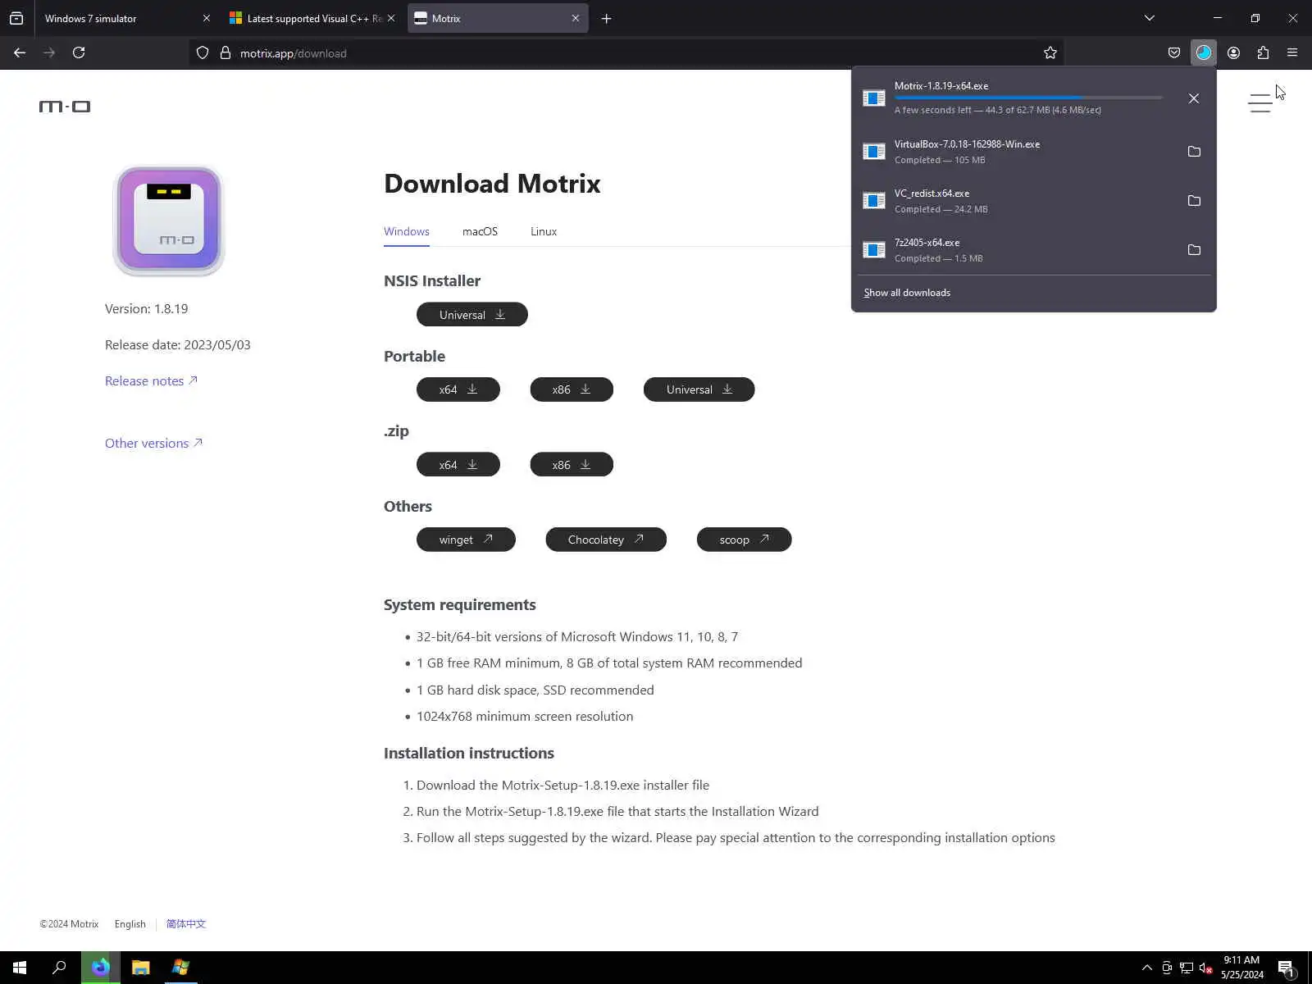Switch site language to English

point(130,924)
